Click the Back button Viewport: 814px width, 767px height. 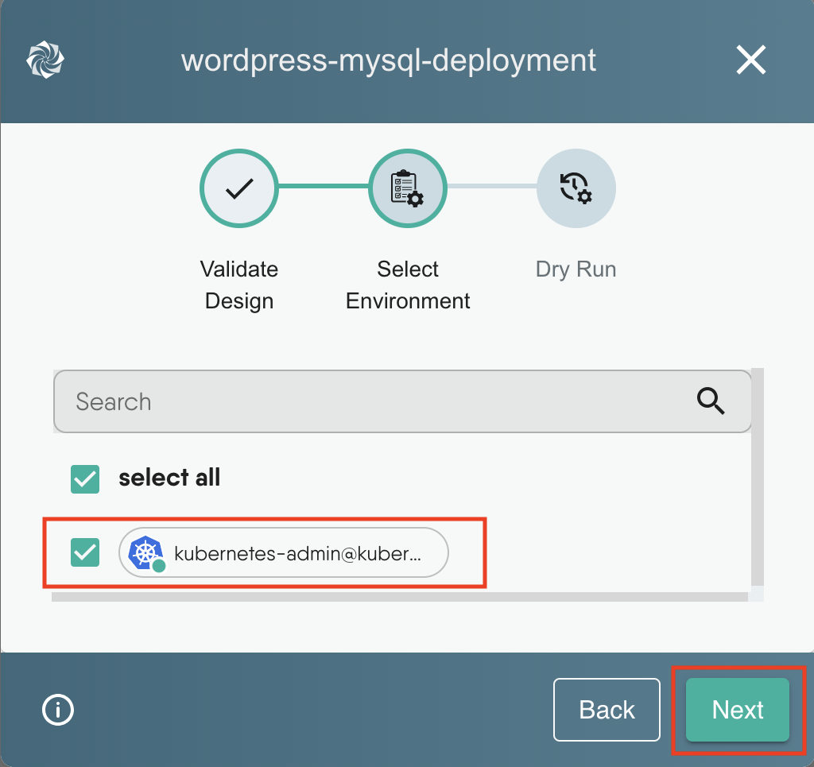pos(607,710)
